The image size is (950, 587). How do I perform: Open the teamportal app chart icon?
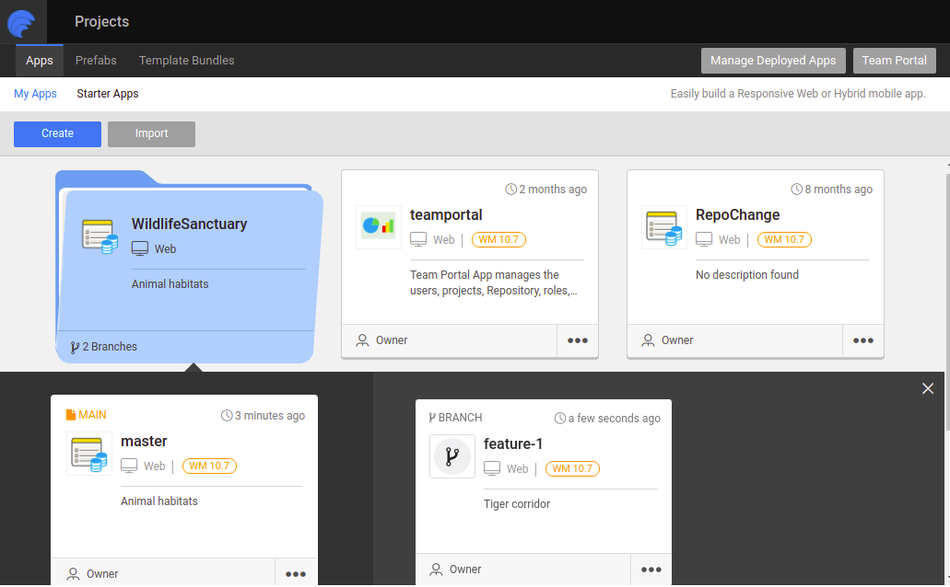[379, 227]
